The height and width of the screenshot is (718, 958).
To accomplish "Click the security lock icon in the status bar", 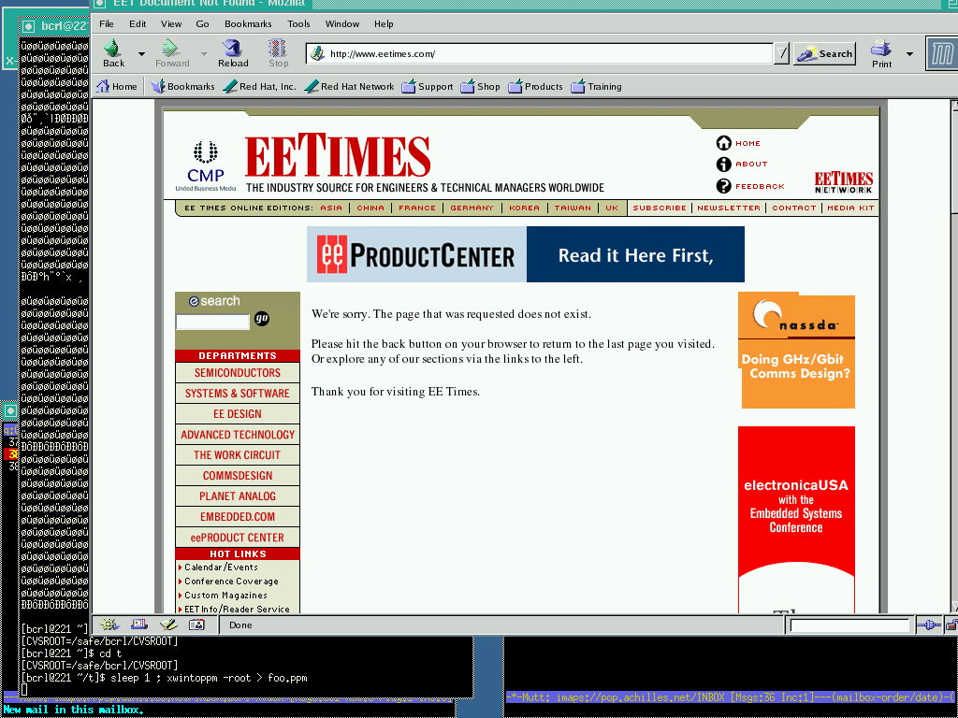I will 951,625.
